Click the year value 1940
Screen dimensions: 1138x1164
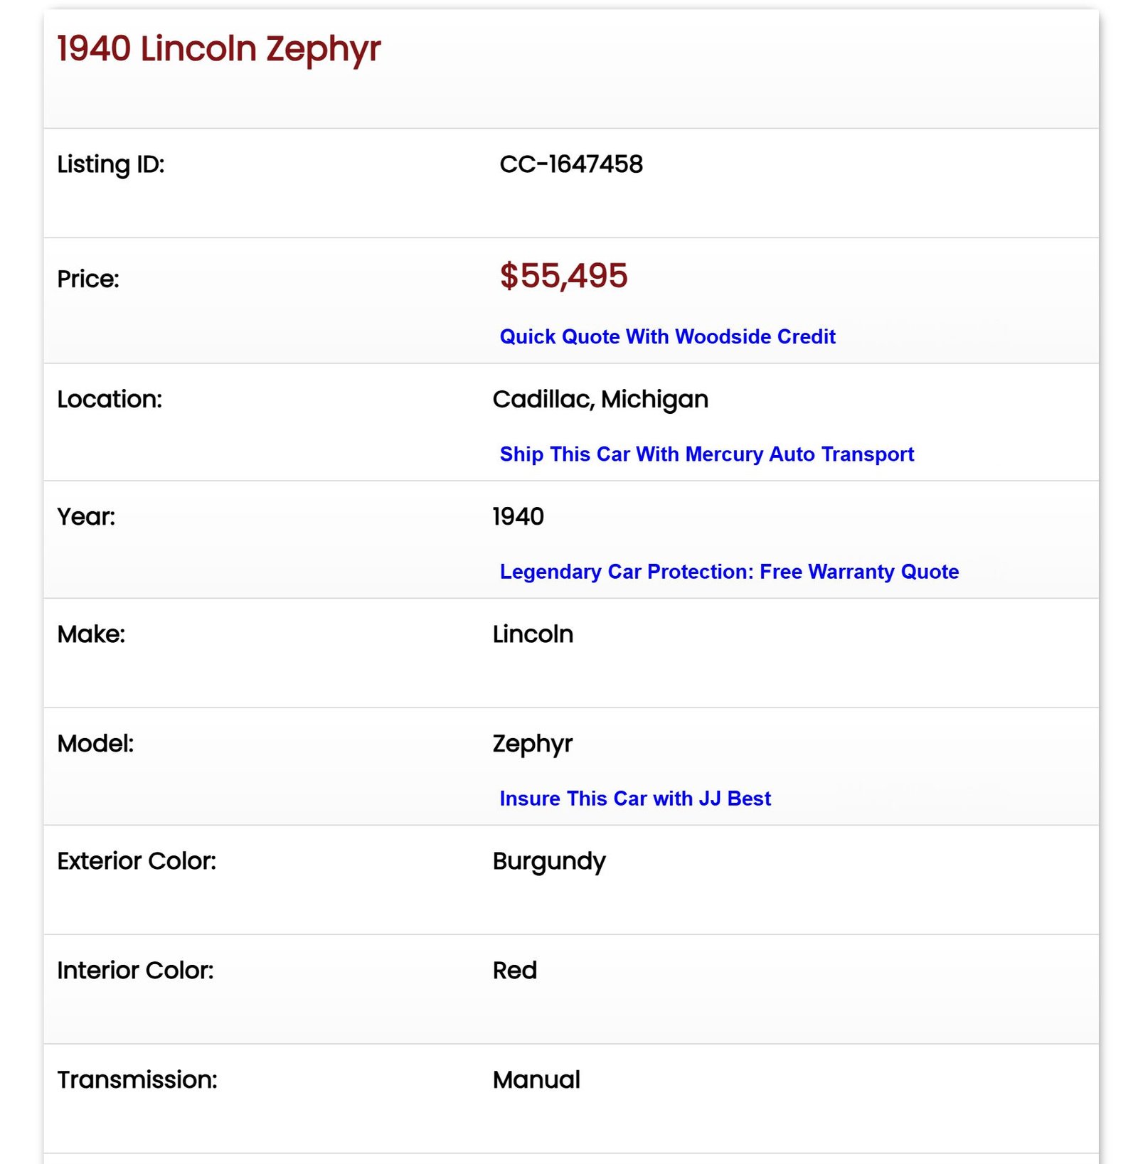(x=518, y=516)
